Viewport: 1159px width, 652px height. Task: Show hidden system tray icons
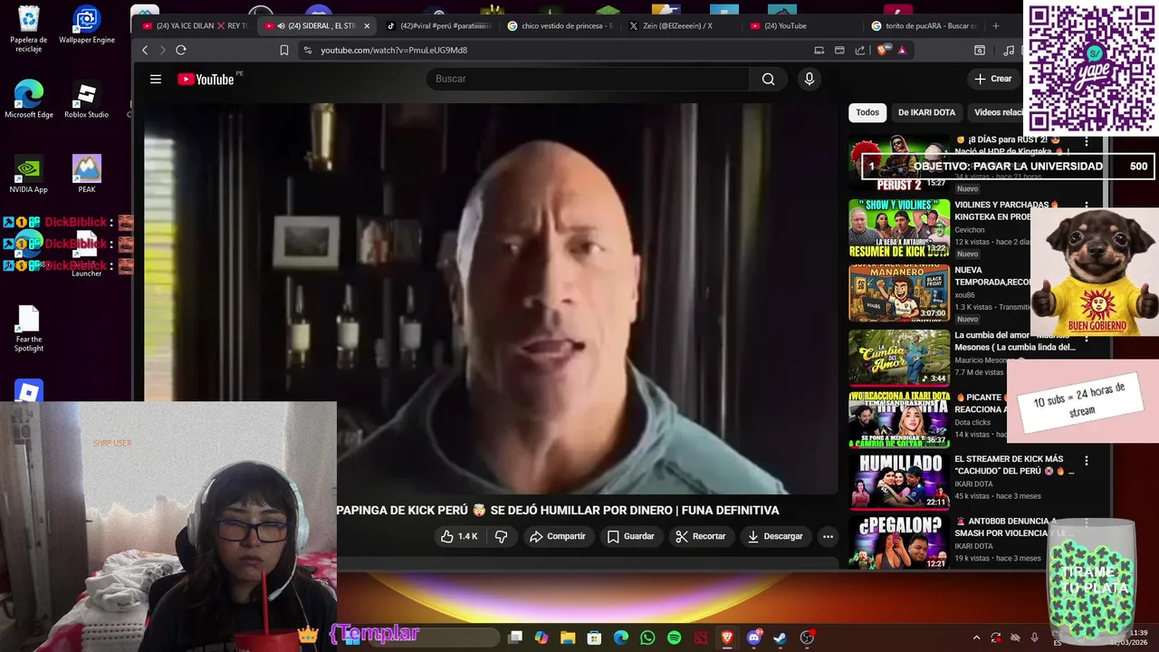tap(976, 638)
